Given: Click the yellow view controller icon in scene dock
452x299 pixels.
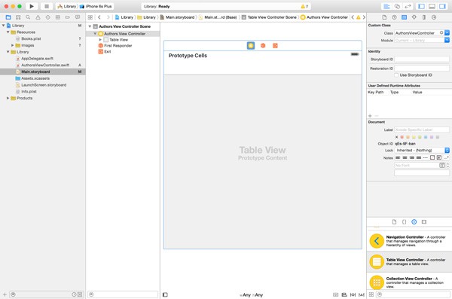Looking at the screenshot, I should click(x=251, y=45).
